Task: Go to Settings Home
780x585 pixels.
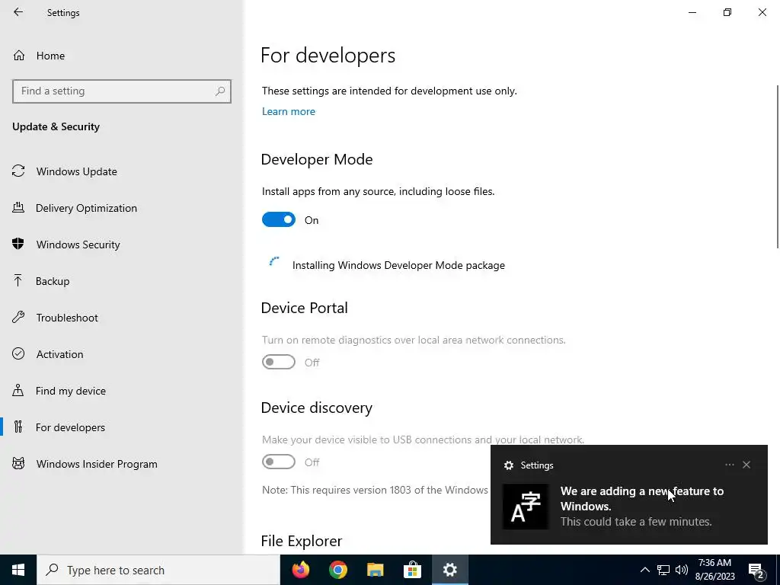Action: point(50,55)
